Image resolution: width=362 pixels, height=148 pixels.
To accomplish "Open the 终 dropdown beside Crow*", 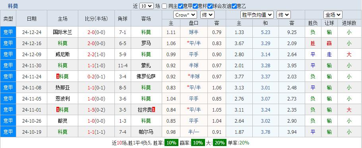I will (x=207, y=15).
